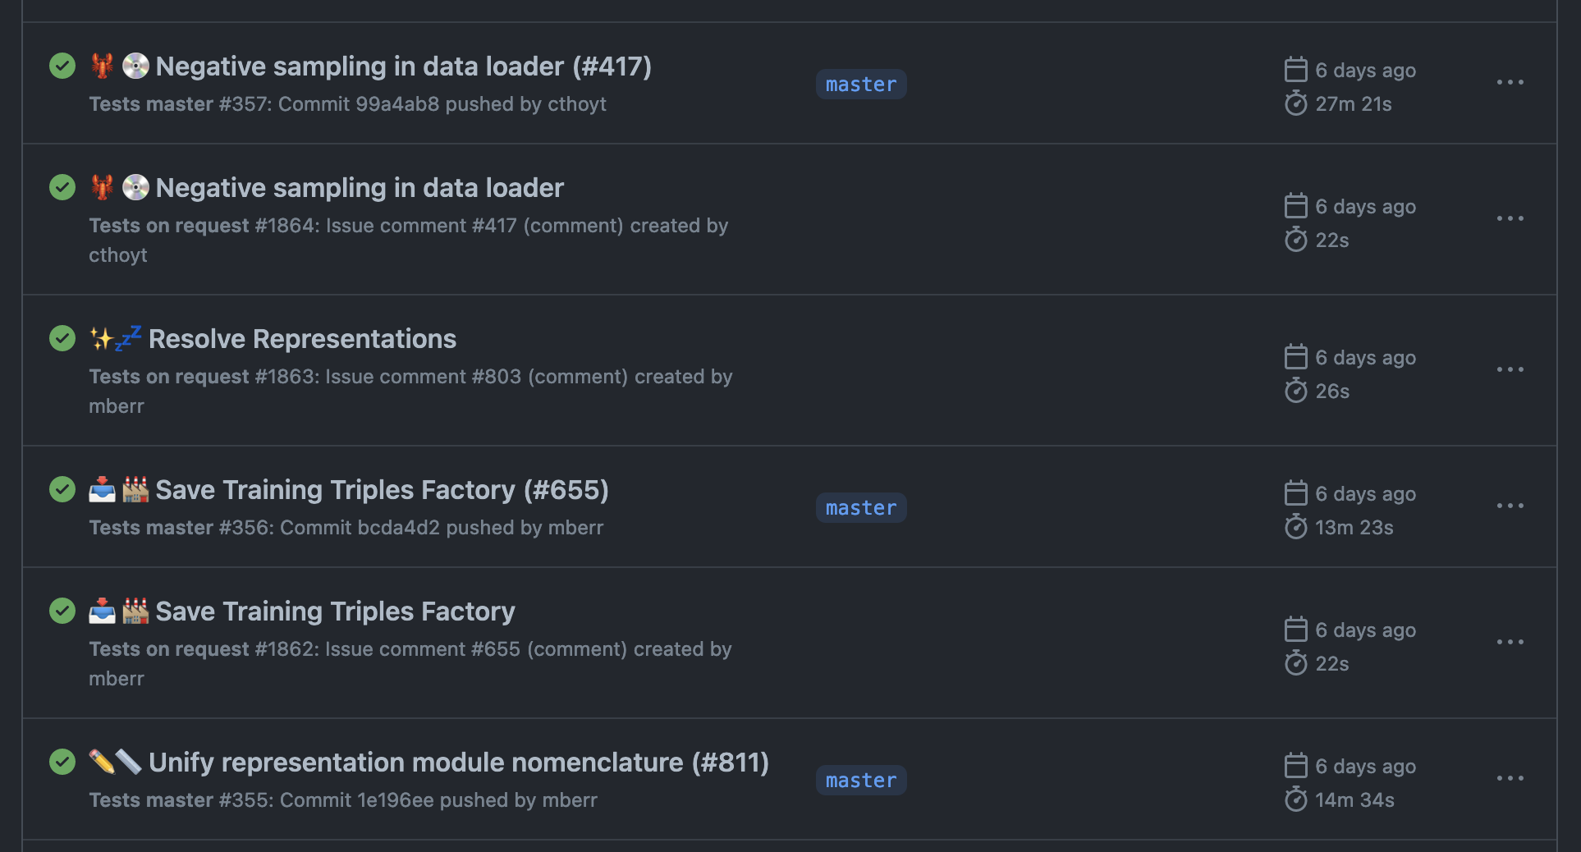
Task: Click the timer icon showing 26s duration
Action: [1295, 392]
